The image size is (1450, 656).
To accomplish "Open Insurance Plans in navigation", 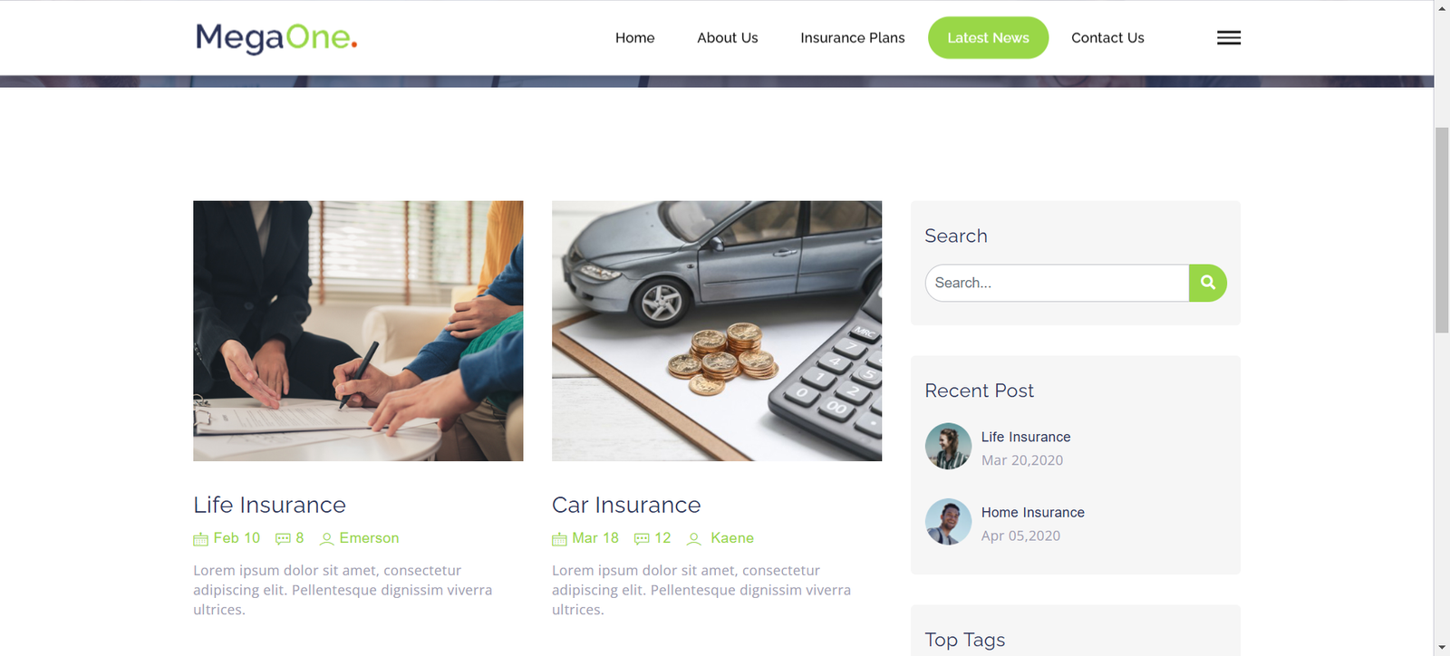I will click(853, 38).
